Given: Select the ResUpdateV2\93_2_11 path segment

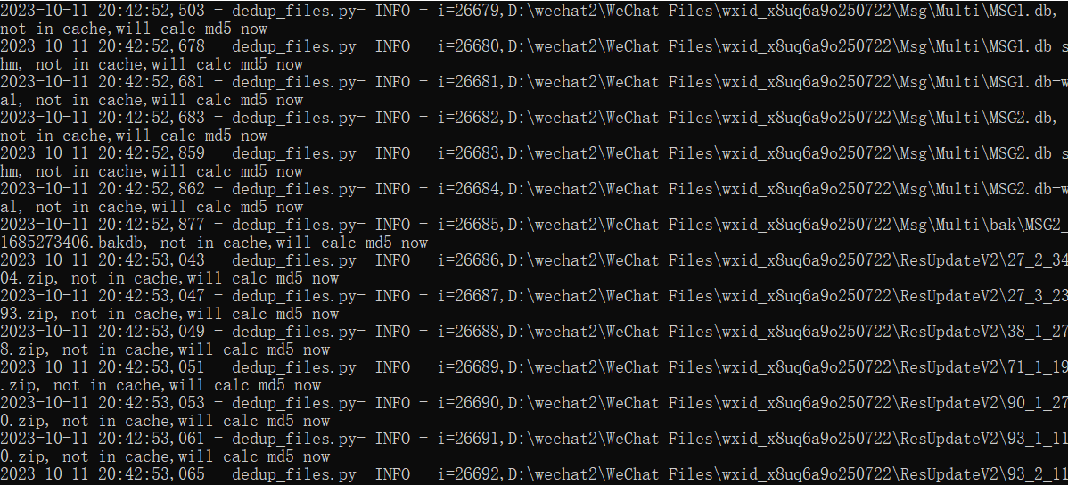Looking at the screenshot, I should [983, 474].
